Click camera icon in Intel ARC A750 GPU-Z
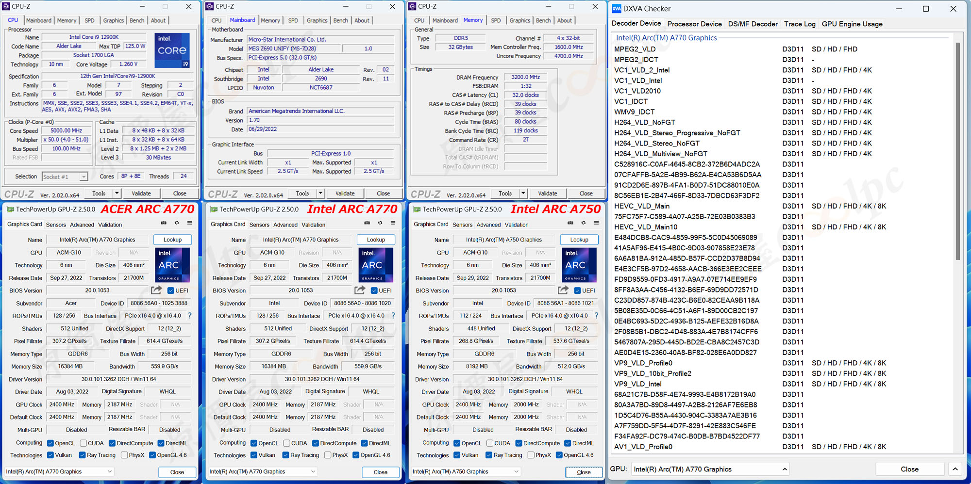Screen dimensions: 971x484 [570, 223]
